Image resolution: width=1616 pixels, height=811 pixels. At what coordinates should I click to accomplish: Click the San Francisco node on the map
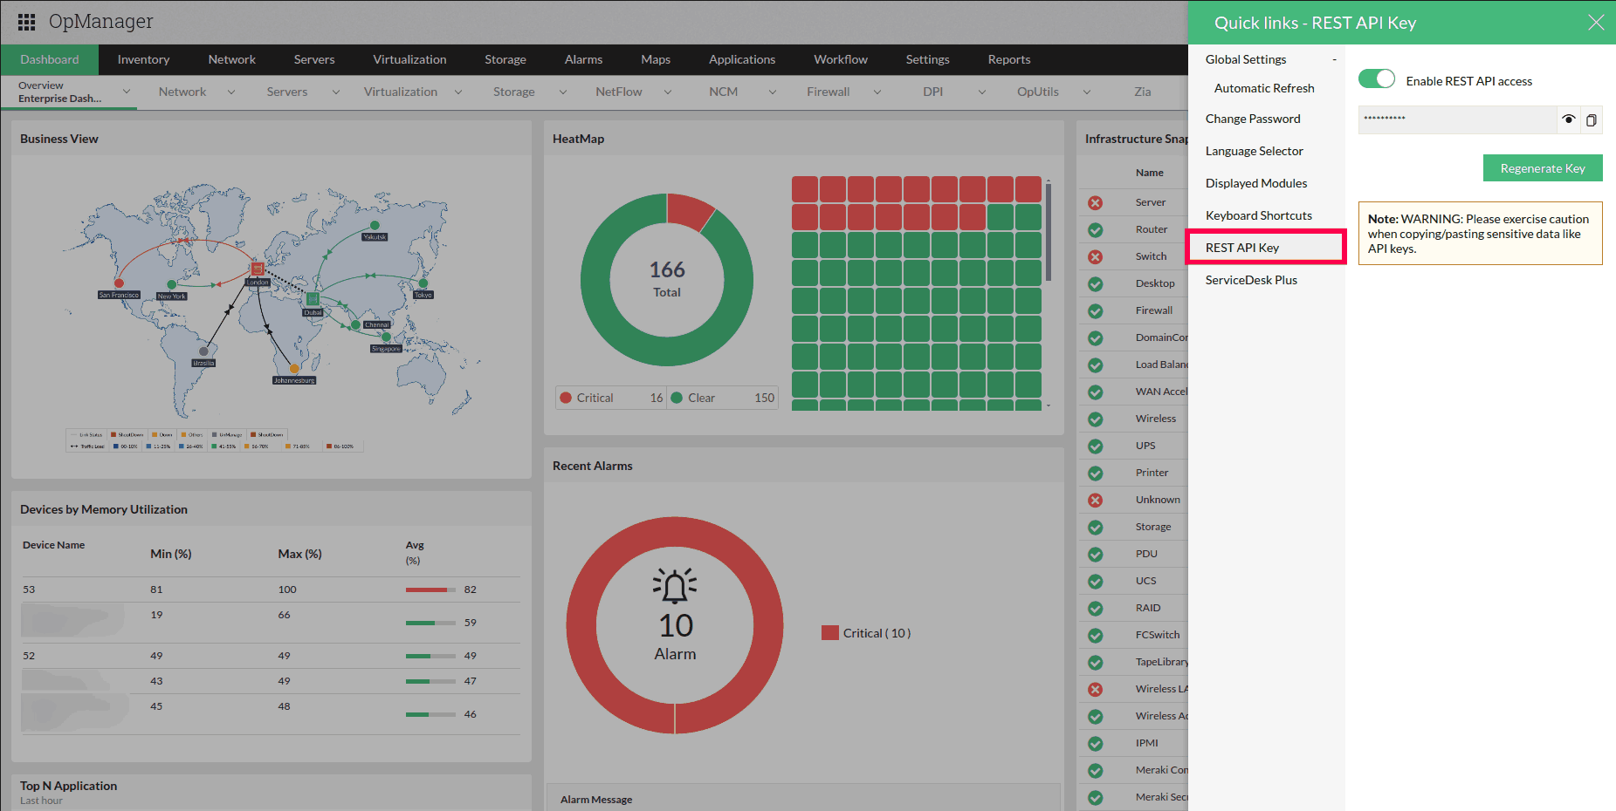[119, 283]
